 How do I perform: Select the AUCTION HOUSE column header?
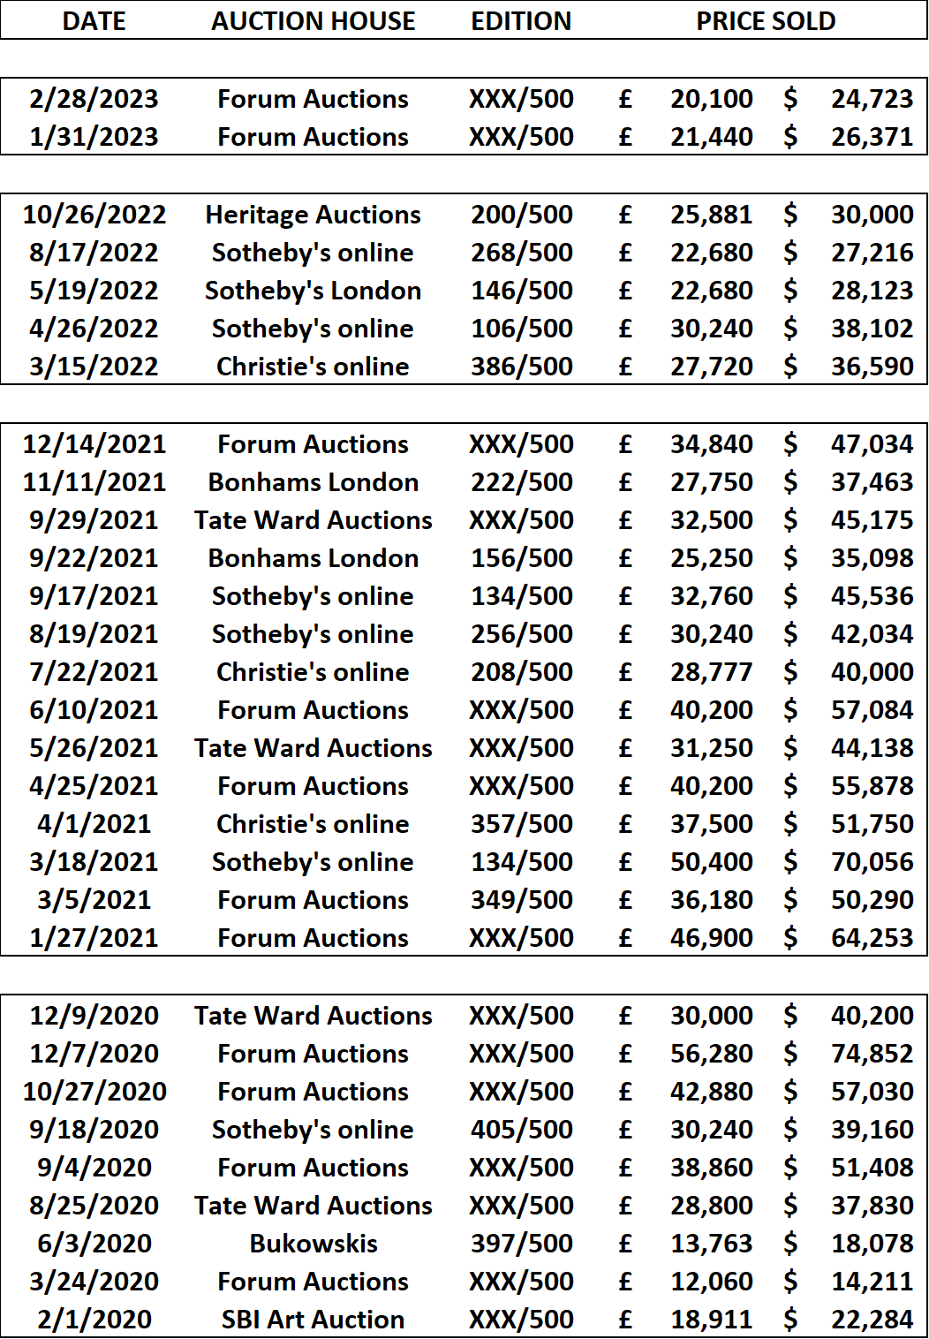(313, 21)
